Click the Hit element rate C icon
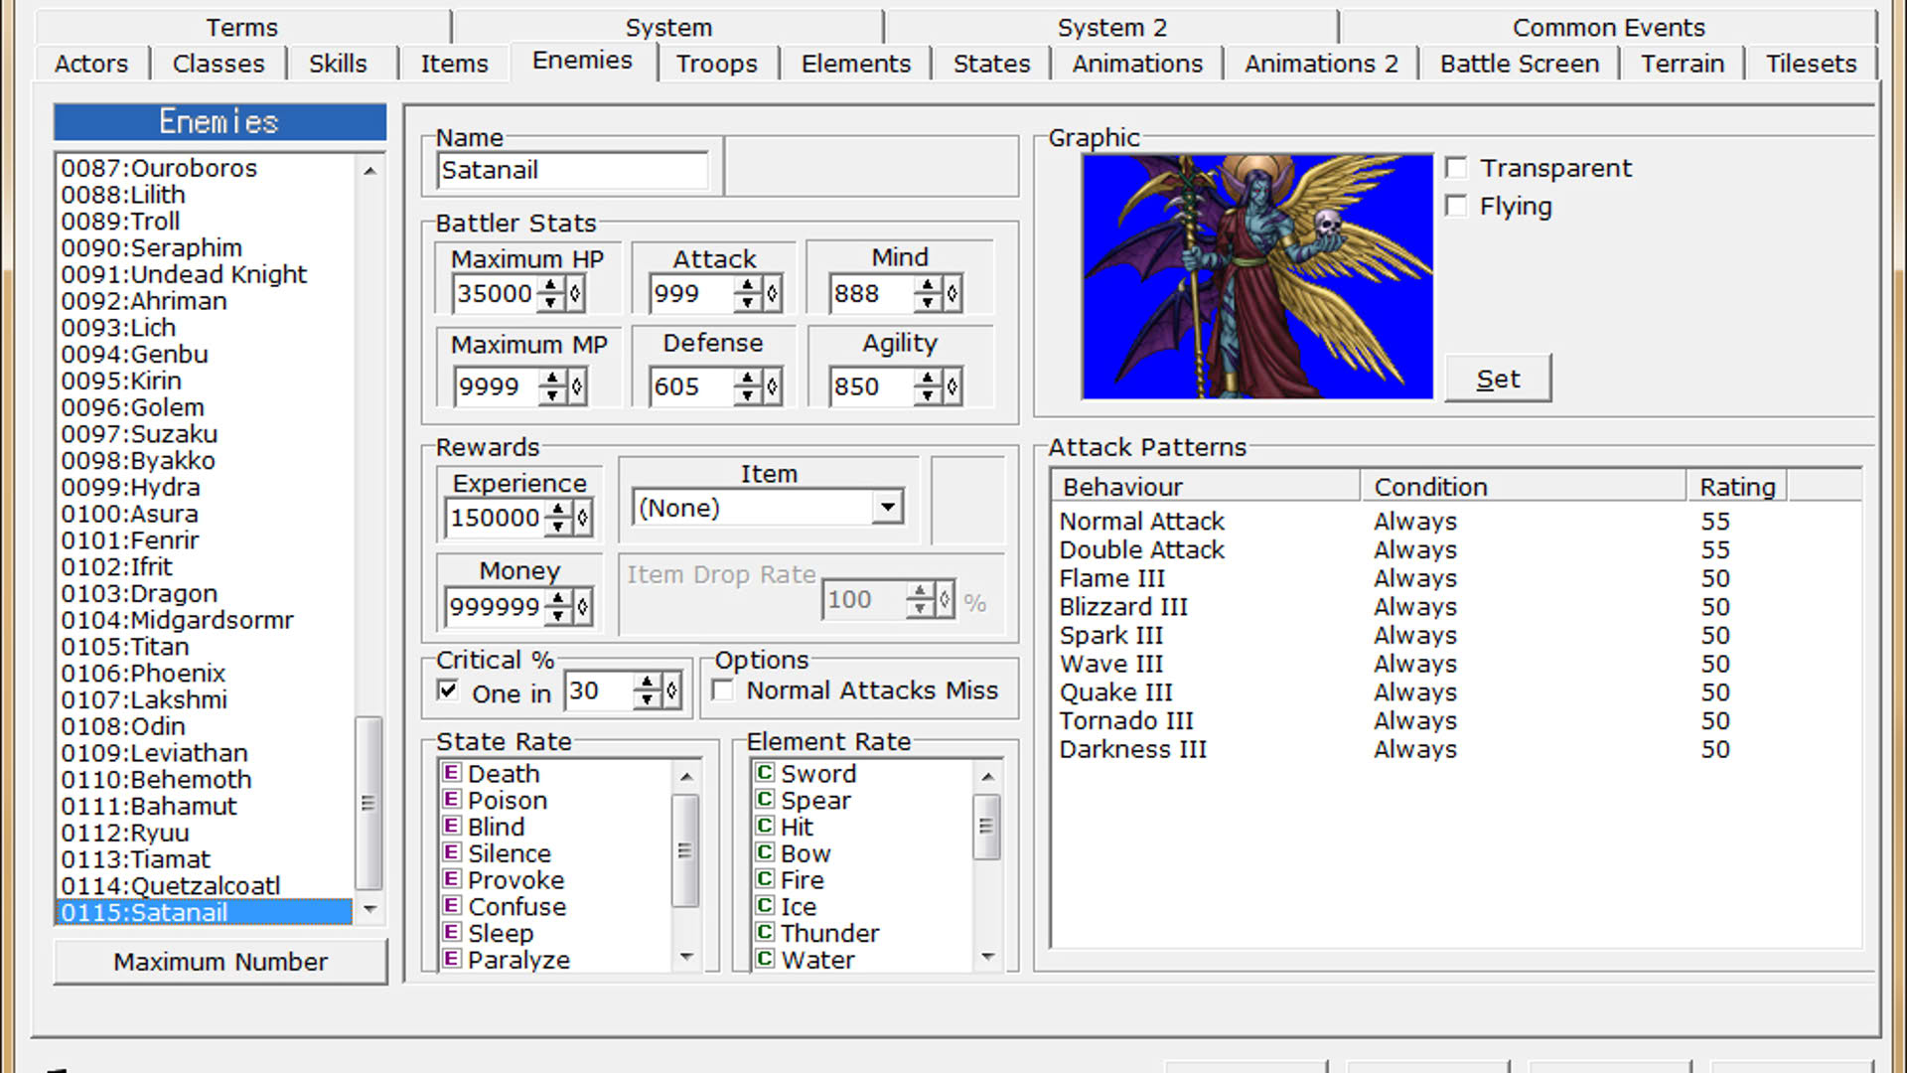This screenshot has height=1073, width=1907. 764,827
